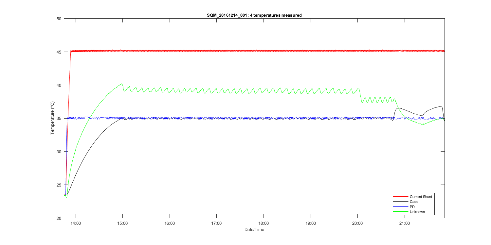
Task: Click the 'Unknown' legend label
Action: [417, 212]
